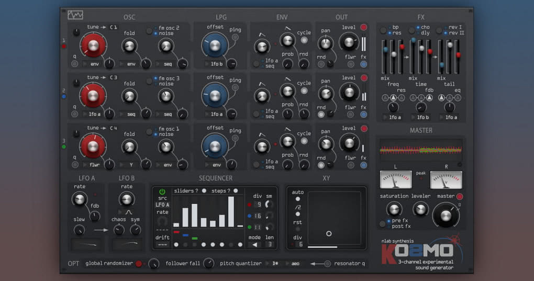The height and width of the screenshot is (281, 534).
Task: Click the tallest sequencer slider bar
Action: (231, 211)
